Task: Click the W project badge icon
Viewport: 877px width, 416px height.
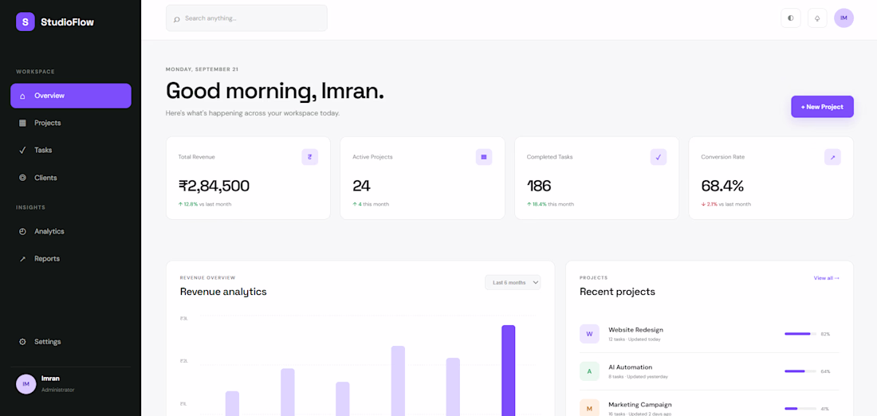Action: click(x=589, y=334)
